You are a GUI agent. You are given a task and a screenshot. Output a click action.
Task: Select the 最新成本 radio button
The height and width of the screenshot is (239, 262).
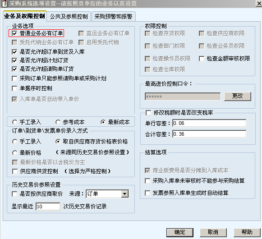(103, 122)
